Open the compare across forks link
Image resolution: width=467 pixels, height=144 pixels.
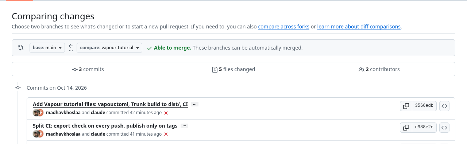pyautogui.click(x=283, y=27)
